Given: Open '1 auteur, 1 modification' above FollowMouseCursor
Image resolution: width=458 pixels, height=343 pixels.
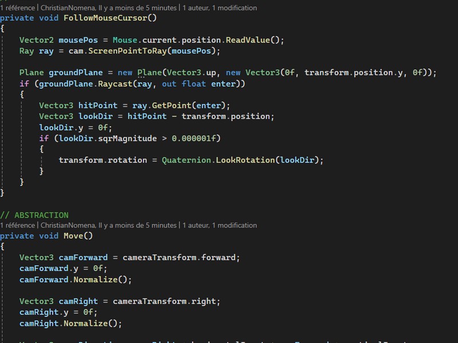Looking at the screenshot, I should pos(220,8).
